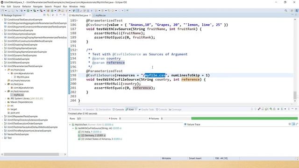Click the Compare Result icon in Failure Trace
The image size is (299, 168).
point(297,124)
